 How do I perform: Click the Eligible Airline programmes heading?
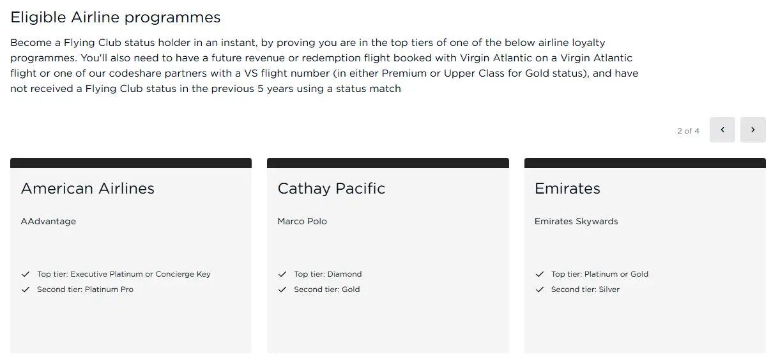tap(116, 17)
